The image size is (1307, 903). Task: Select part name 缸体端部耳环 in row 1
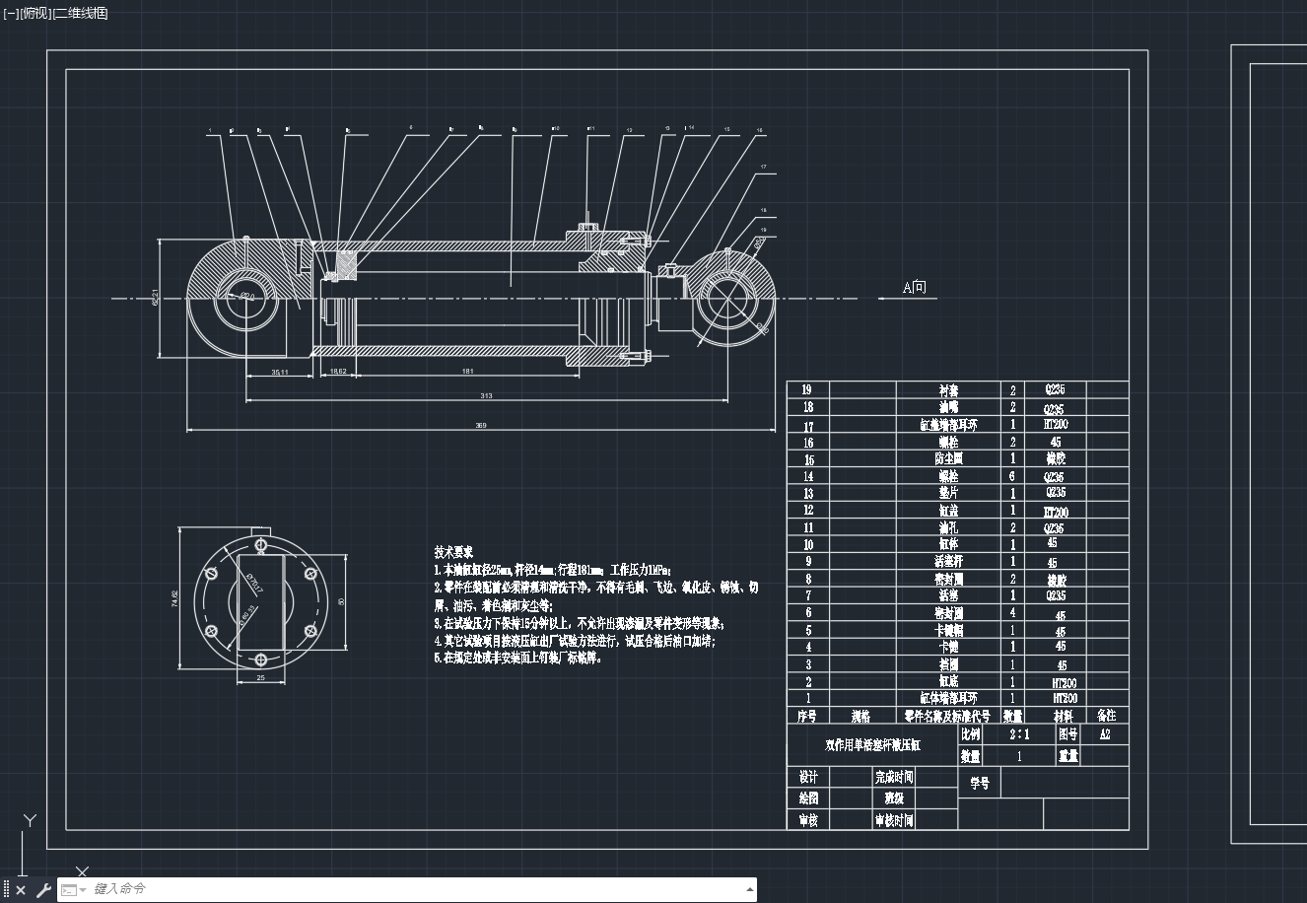click(x=948, y=698)
